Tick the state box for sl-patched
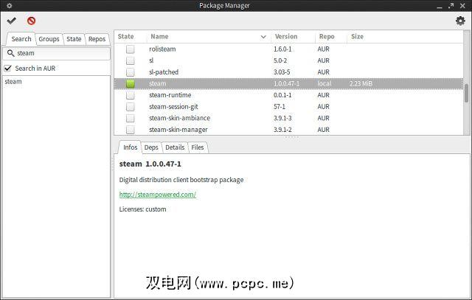Image resolution: width=472 pixels, height=300 pixels. [131, 72]
